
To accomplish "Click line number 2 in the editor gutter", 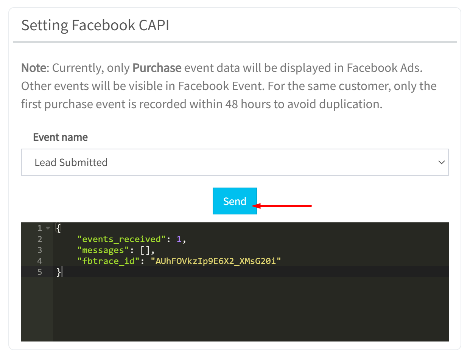I will tap(40, 239).
